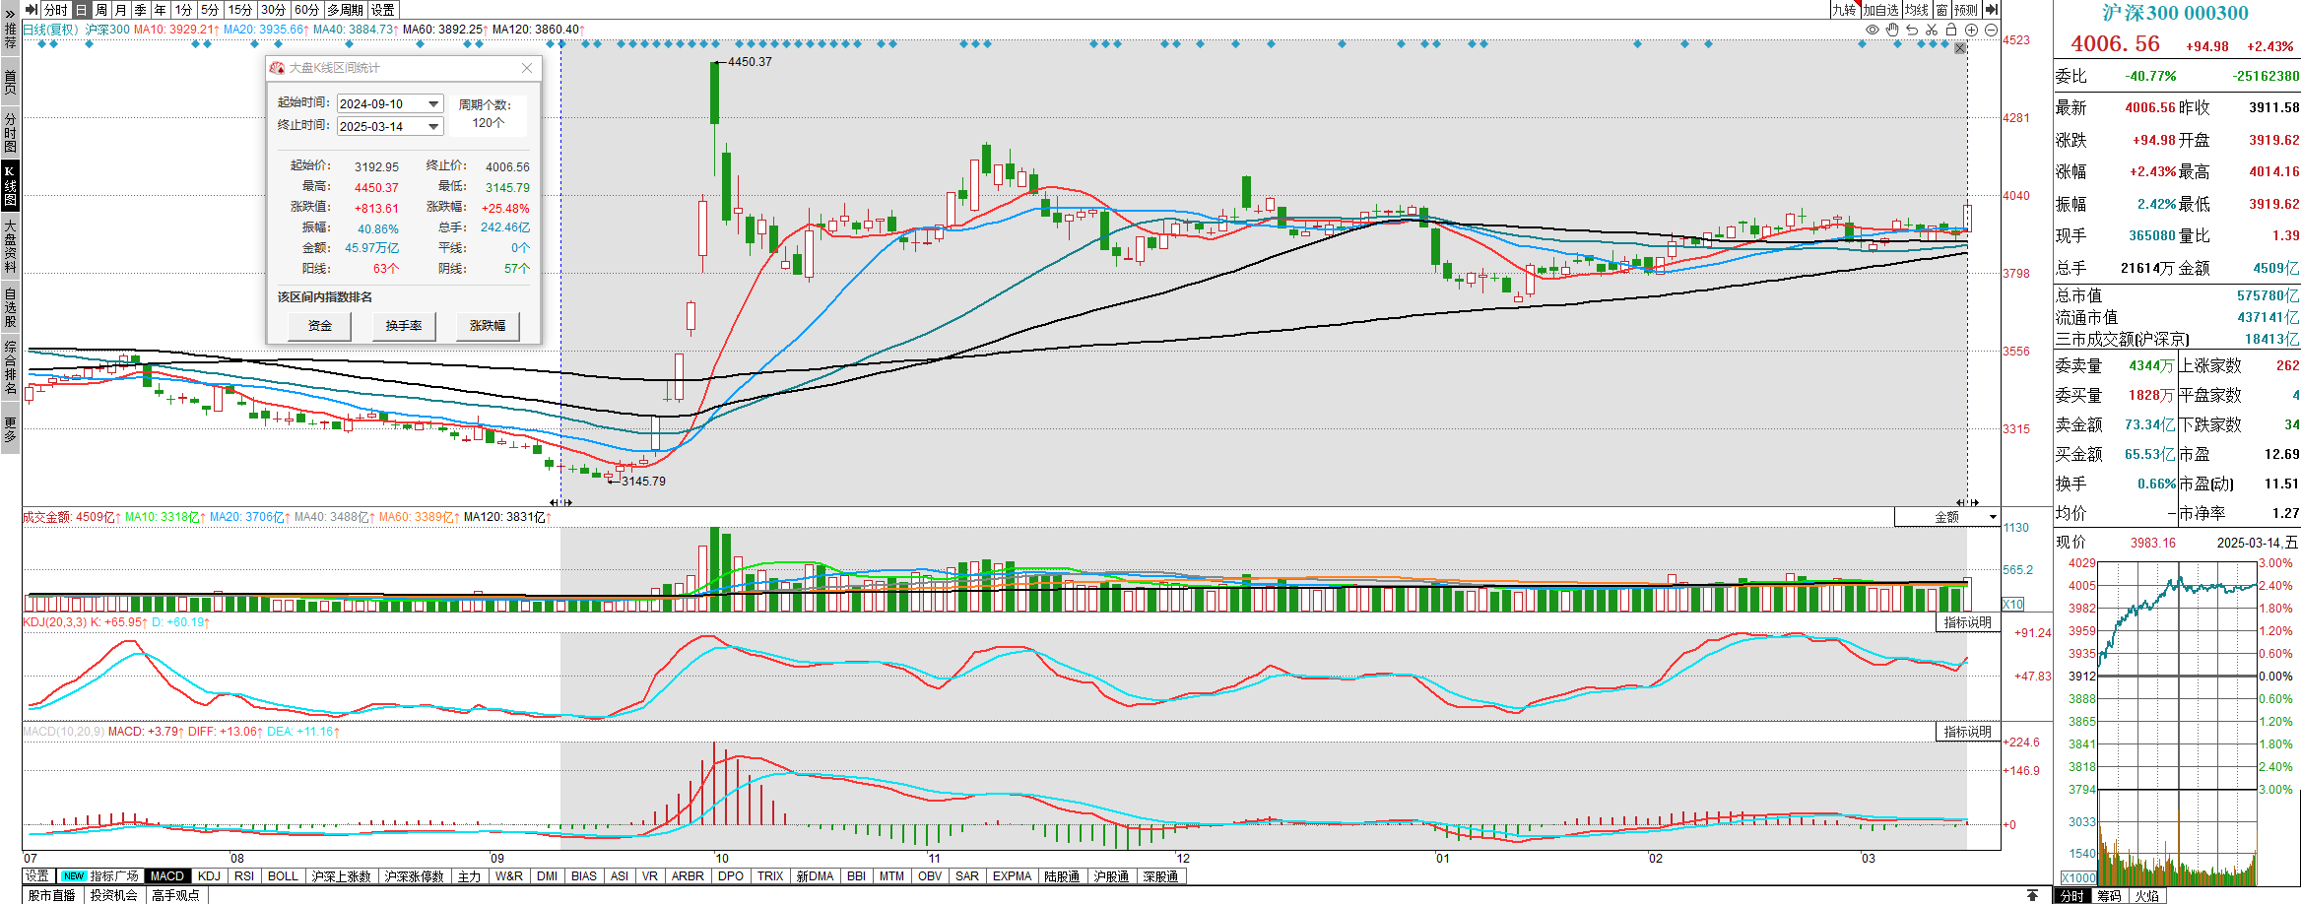Click the X10 volume scale icon
This screenshot has height=904, width=2301.
pos(2013,605)
